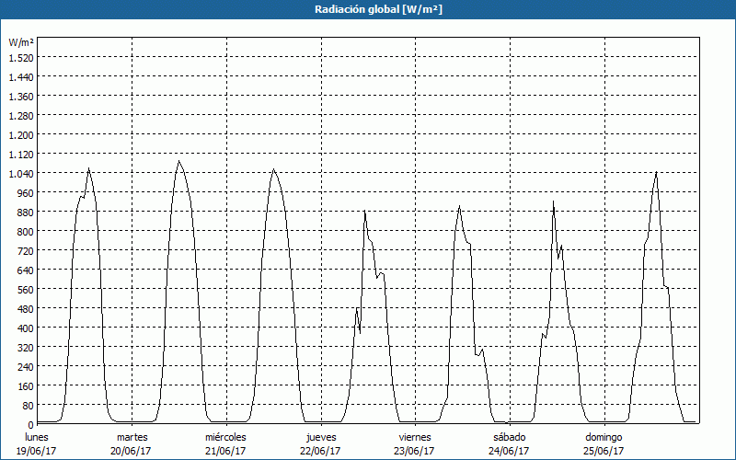736x460 pixels.
Task: Select the domingo day label
Action: (x=604, y=437)
